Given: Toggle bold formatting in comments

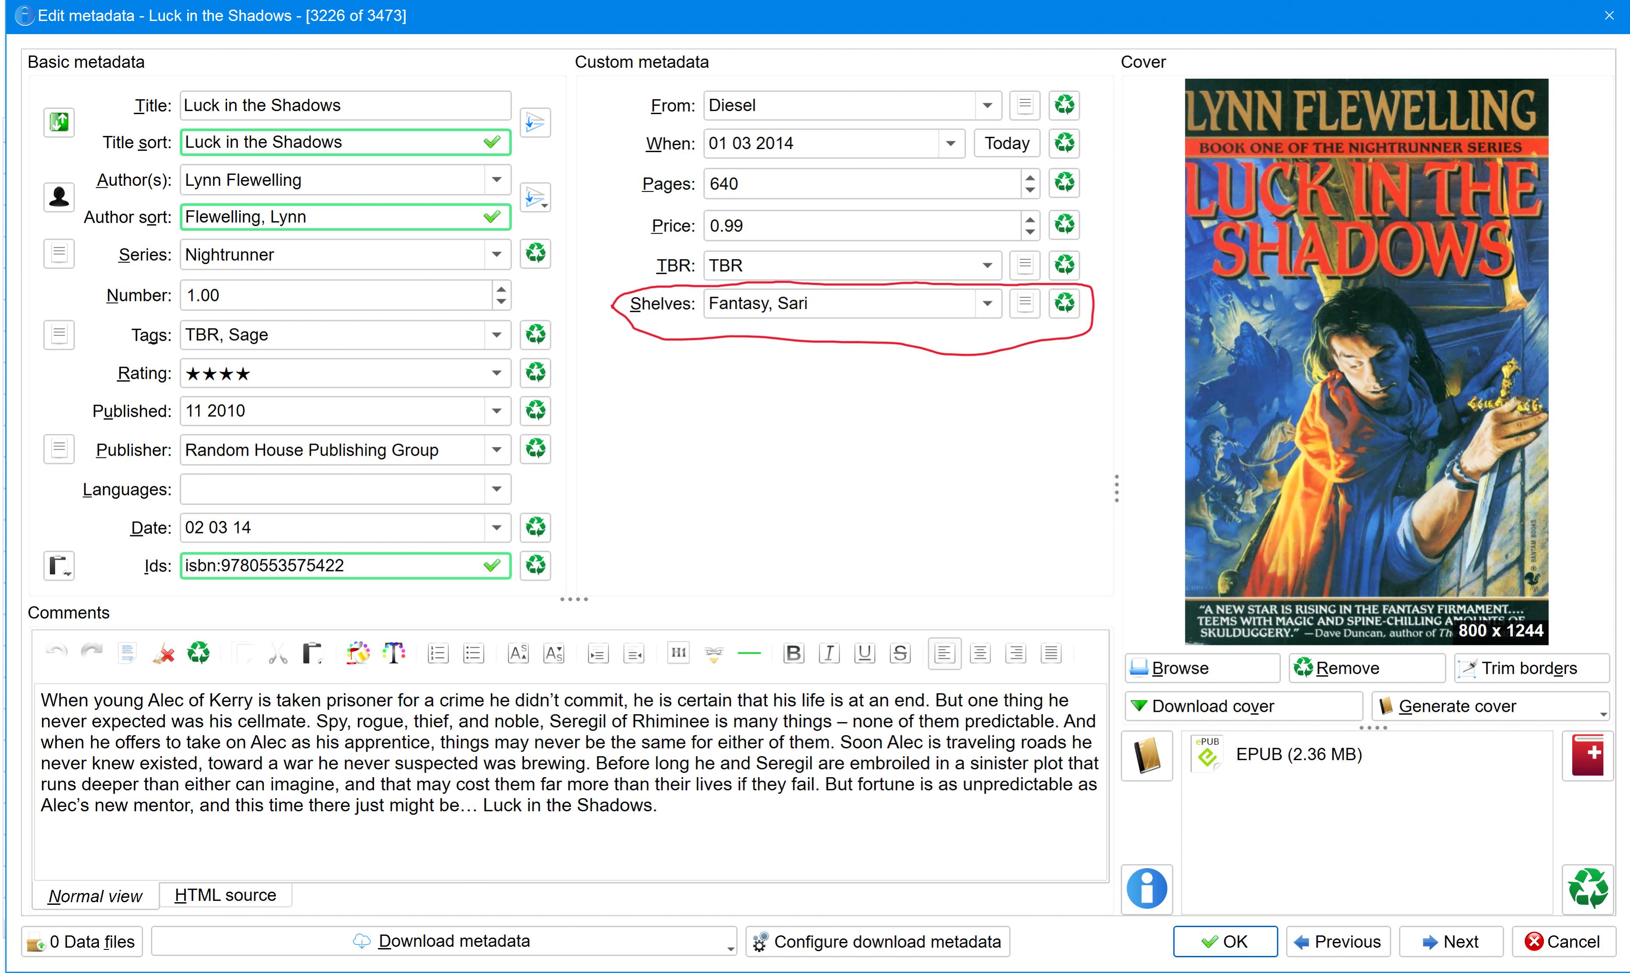Looking at the screenshot, I should (x=794, y=653).
